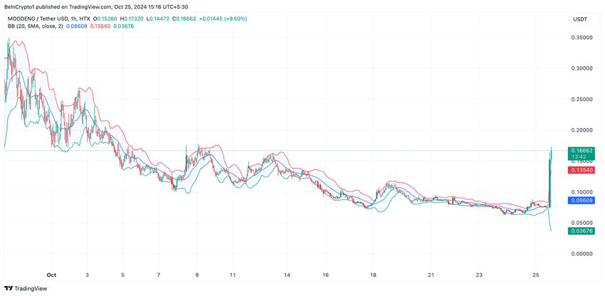
Task: Select the Oct label on time axis
Action: (x=51, y=275)
